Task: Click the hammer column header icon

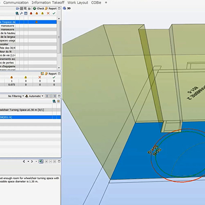Action: pos(22,13)
